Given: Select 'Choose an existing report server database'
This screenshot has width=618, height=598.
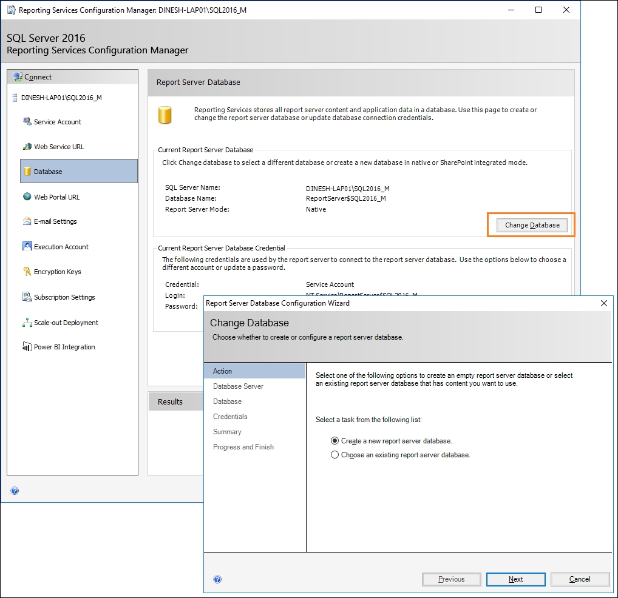Looking at the screenshot, I should coord(334,455).
